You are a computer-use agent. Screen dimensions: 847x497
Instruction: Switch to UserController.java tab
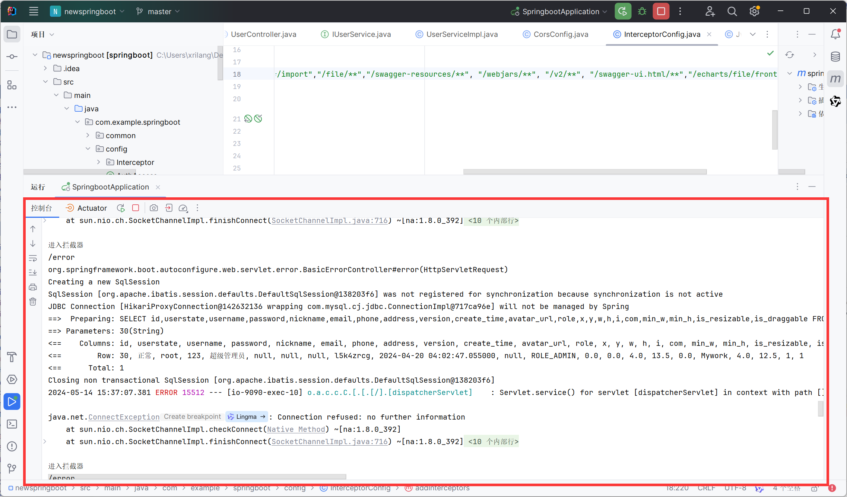coord(263,34)
